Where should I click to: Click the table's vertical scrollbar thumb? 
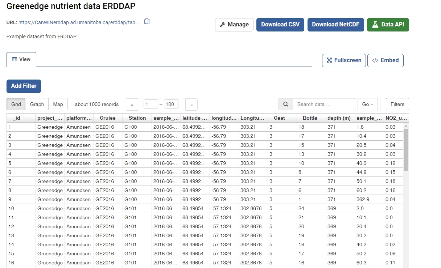point(406,148)
